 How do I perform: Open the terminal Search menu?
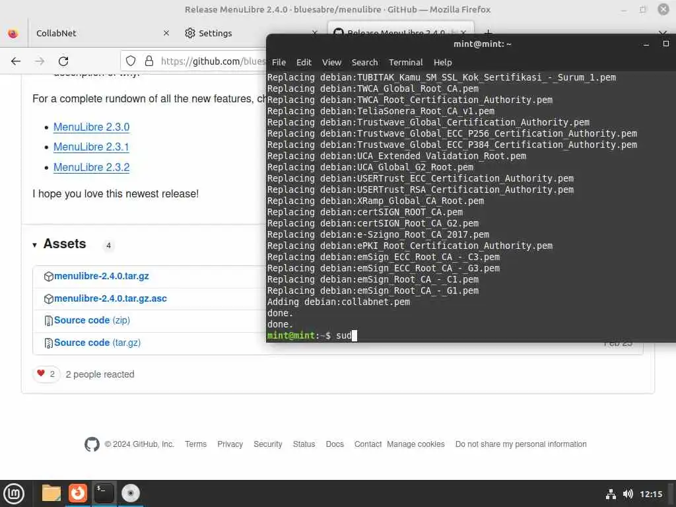(x=364, y=63)
